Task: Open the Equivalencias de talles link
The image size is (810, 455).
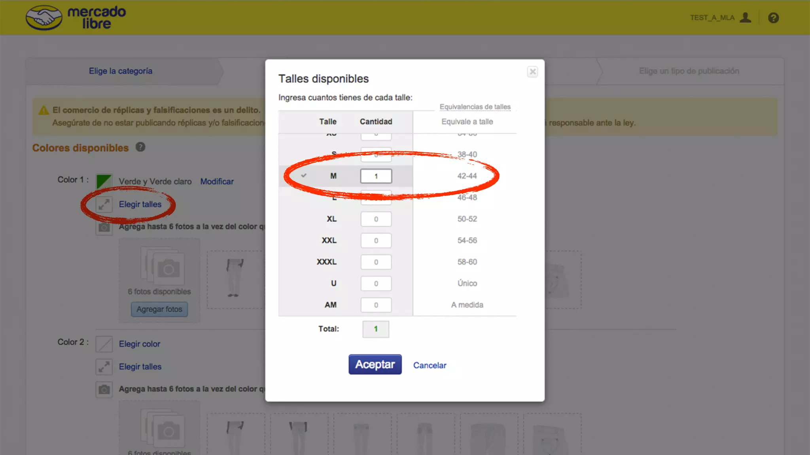Action: coord(475,107)
